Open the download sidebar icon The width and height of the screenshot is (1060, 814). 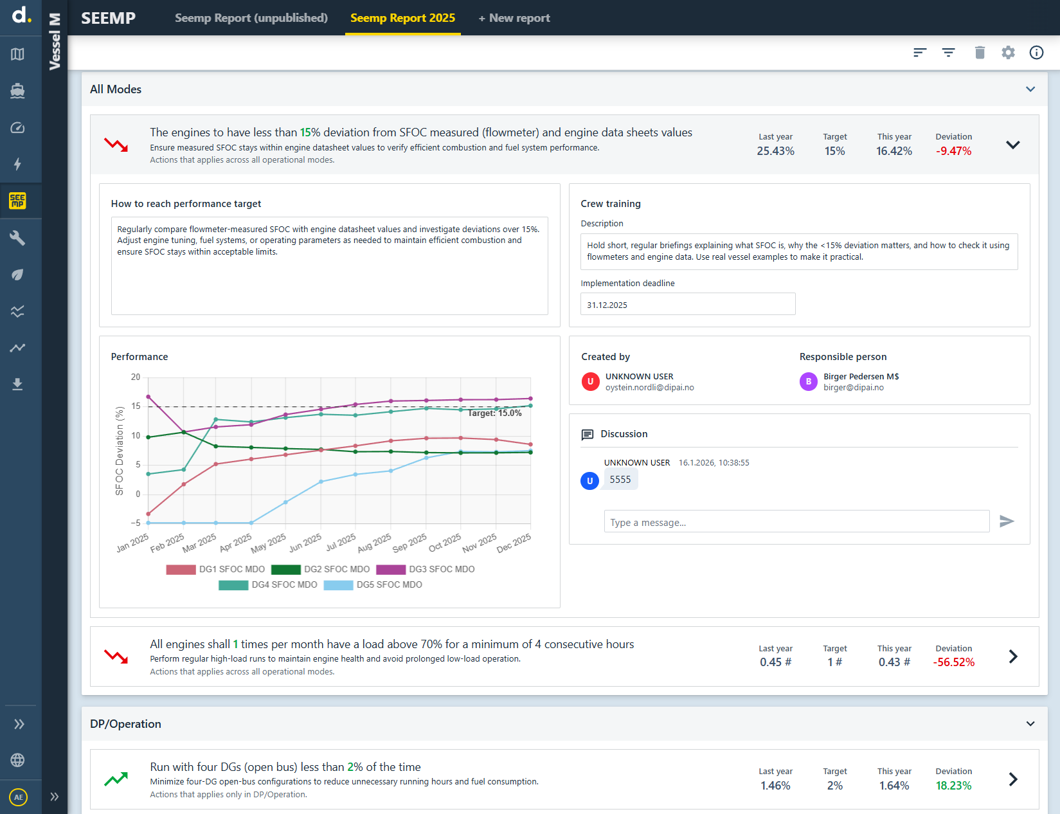click(x=17, y=384)
